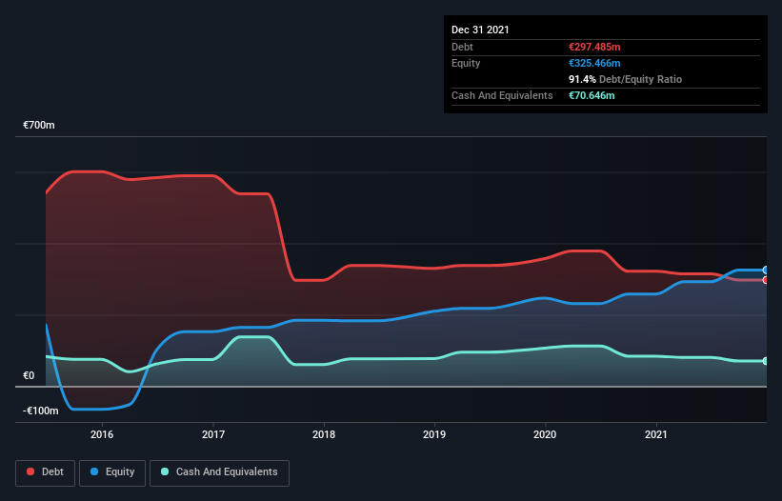
Task: Click the Dec 31 2021 tooltip date
Action: pos(480,30)
